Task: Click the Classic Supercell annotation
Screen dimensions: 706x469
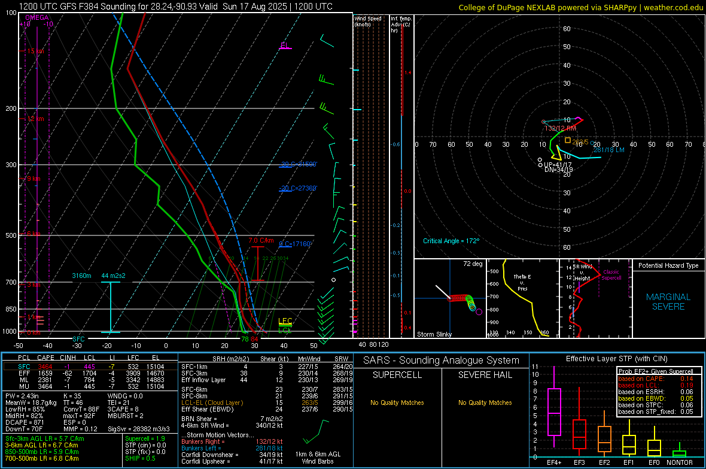Action: coord(611,275)
